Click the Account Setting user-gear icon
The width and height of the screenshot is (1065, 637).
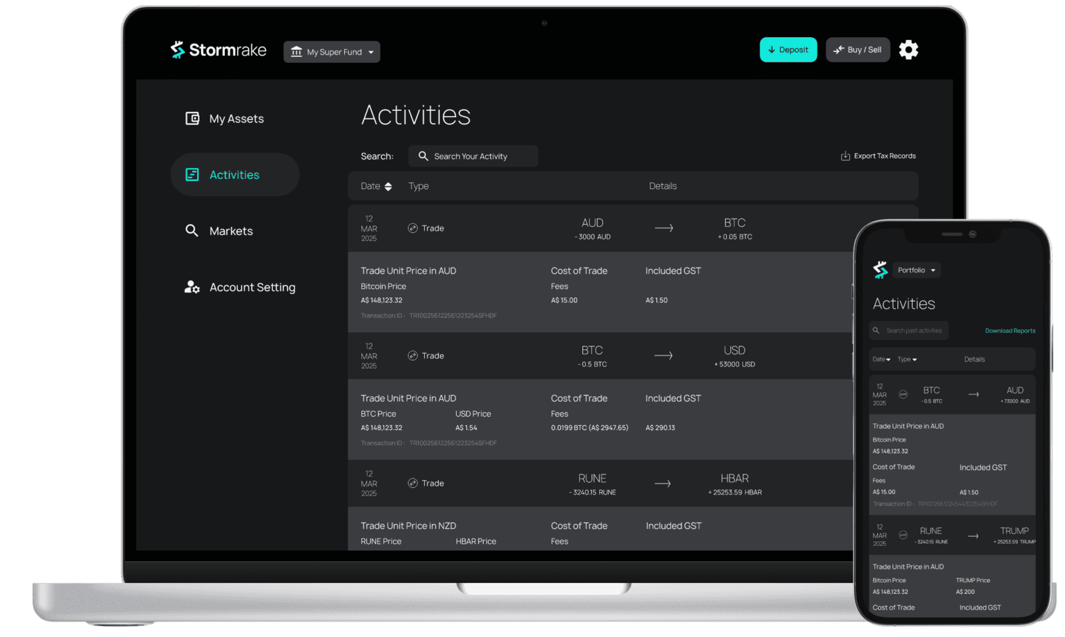(192, 288)
